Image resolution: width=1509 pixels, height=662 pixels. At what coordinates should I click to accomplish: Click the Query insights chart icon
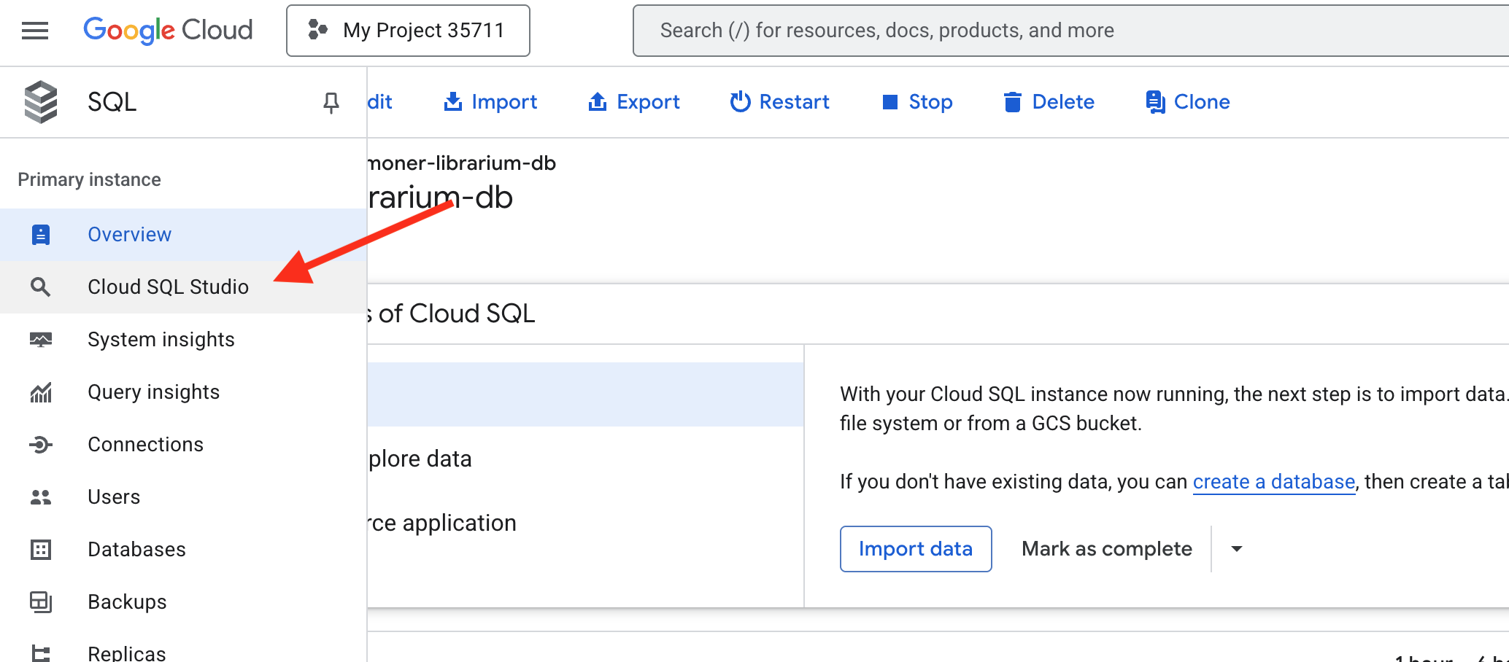41,392
